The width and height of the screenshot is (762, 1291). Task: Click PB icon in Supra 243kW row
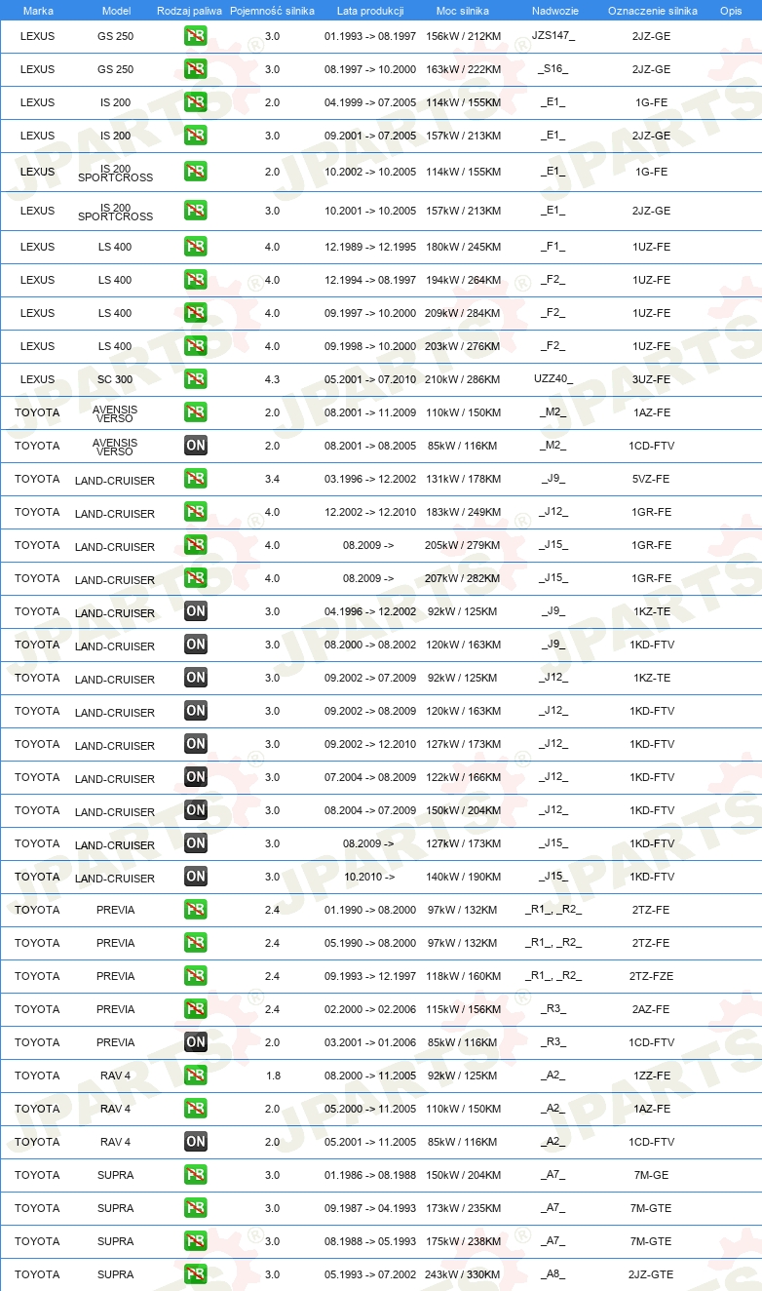click(x=196, y=1274)
